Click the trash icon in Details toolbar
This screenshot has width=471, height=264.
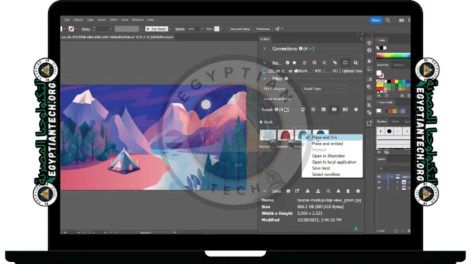tap(348, 191)
